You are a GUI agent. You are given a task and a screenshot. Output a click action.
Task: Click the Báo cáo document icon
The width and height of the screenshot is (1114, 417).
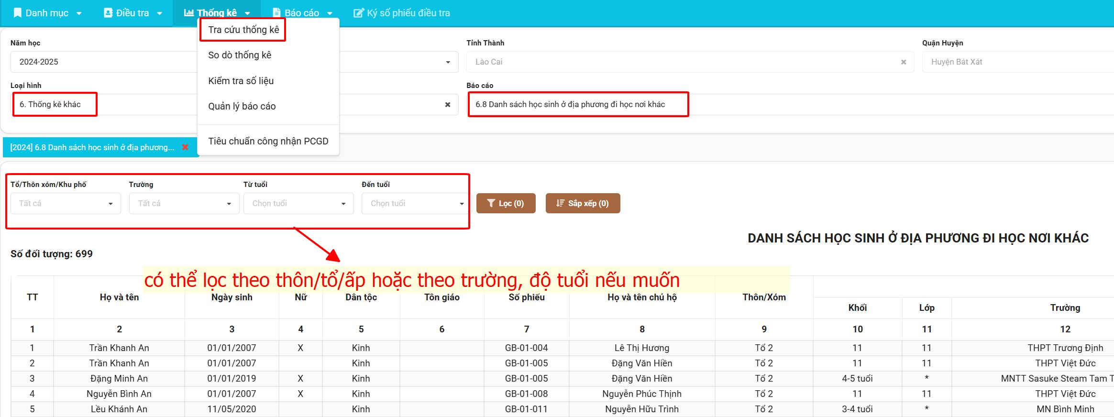276,13
